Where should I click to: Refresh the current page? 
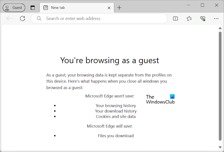point(22,19)
